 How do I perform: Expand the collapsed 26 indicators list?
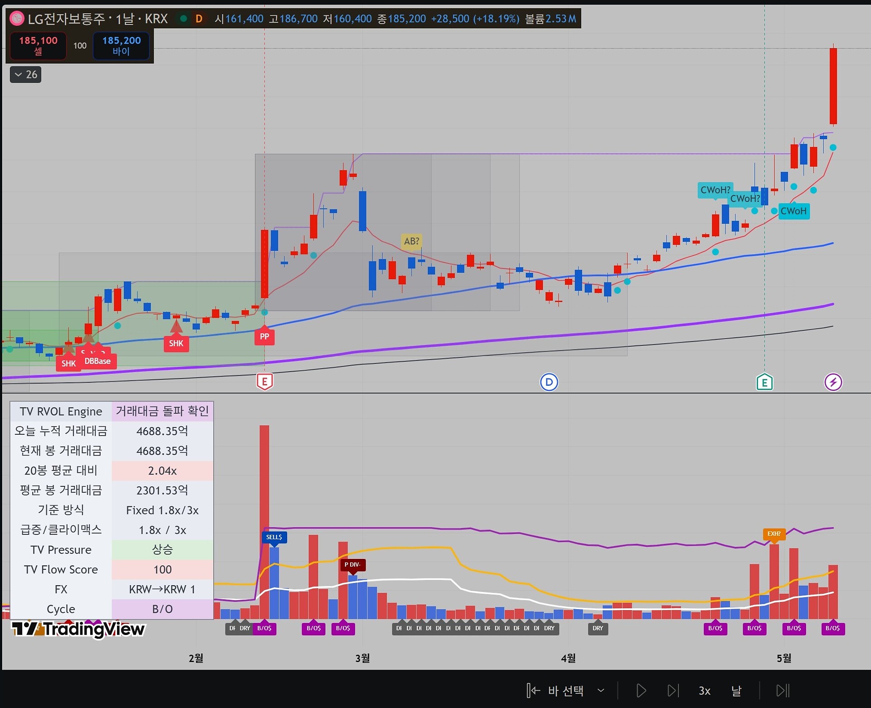click(26, 74)
